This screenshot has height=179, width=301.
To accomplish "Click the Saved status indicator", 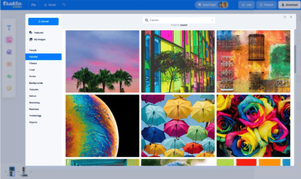I will pos(50,5).
